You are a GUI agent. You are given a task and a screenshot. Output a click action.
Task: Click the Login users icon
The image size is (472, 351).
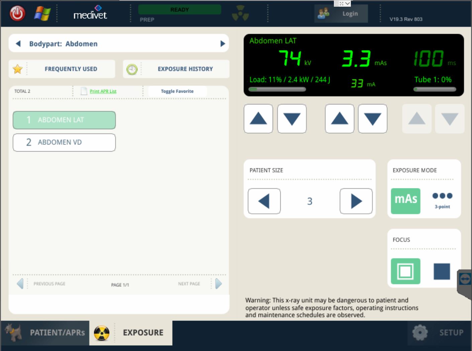[323, 14]
